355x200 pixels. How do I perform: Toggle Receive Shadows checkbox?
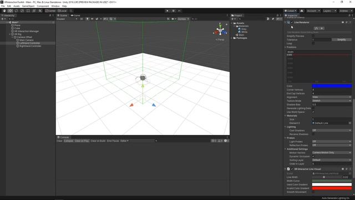[313, 134]
